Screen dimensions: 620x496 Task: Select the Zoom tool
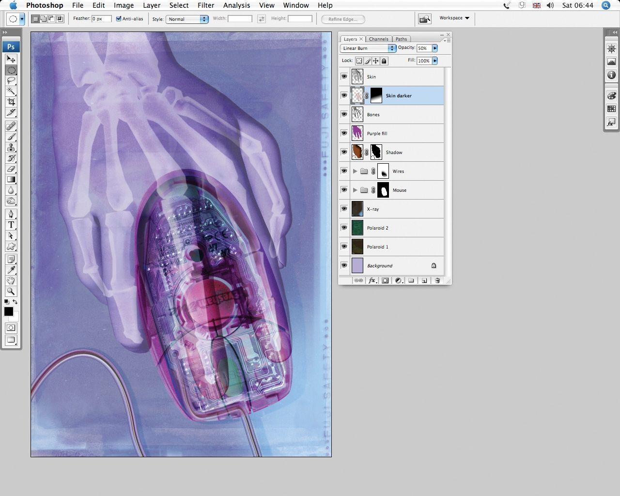point(11,291)
